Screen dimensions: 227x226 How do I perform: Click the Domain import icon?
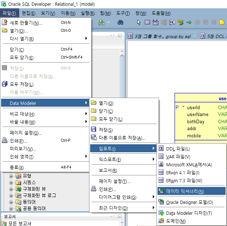(161, 221)
